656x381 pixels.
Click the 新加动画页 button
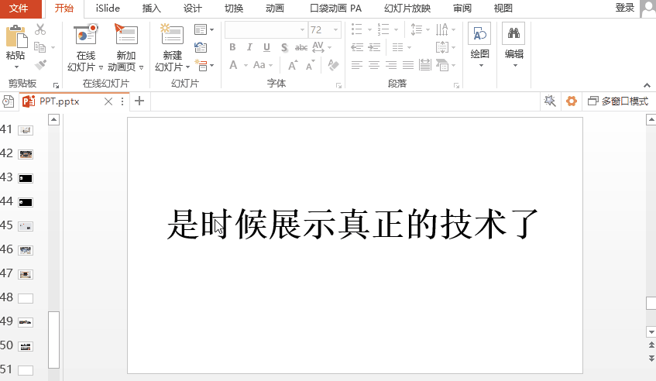tap(126, 48)
